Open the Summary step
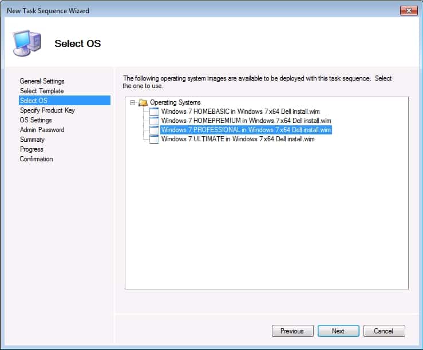 pyautogui.click(x=32, y=140)
